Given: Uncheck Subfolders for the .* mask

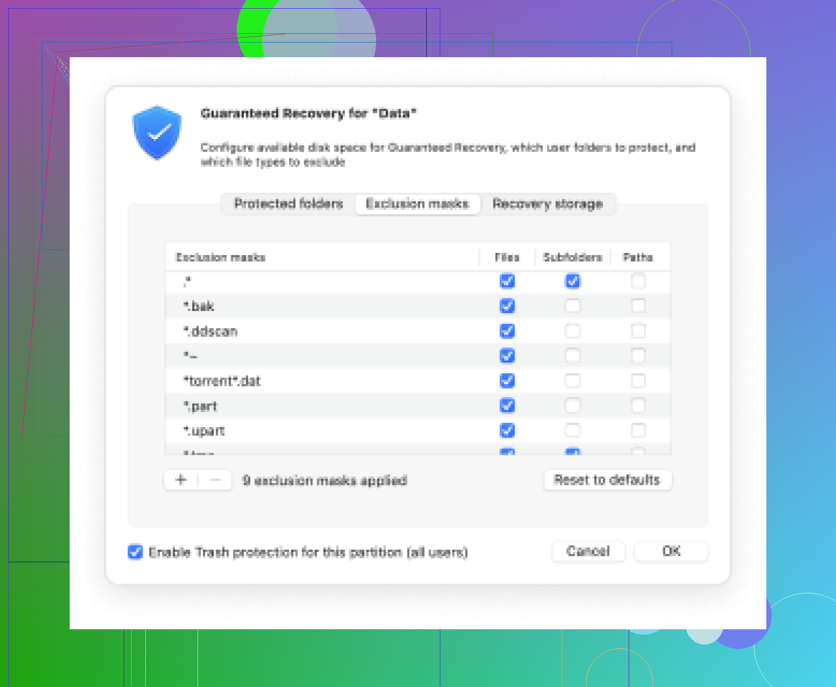Looking at the screenshot, I should coord(573,281).
